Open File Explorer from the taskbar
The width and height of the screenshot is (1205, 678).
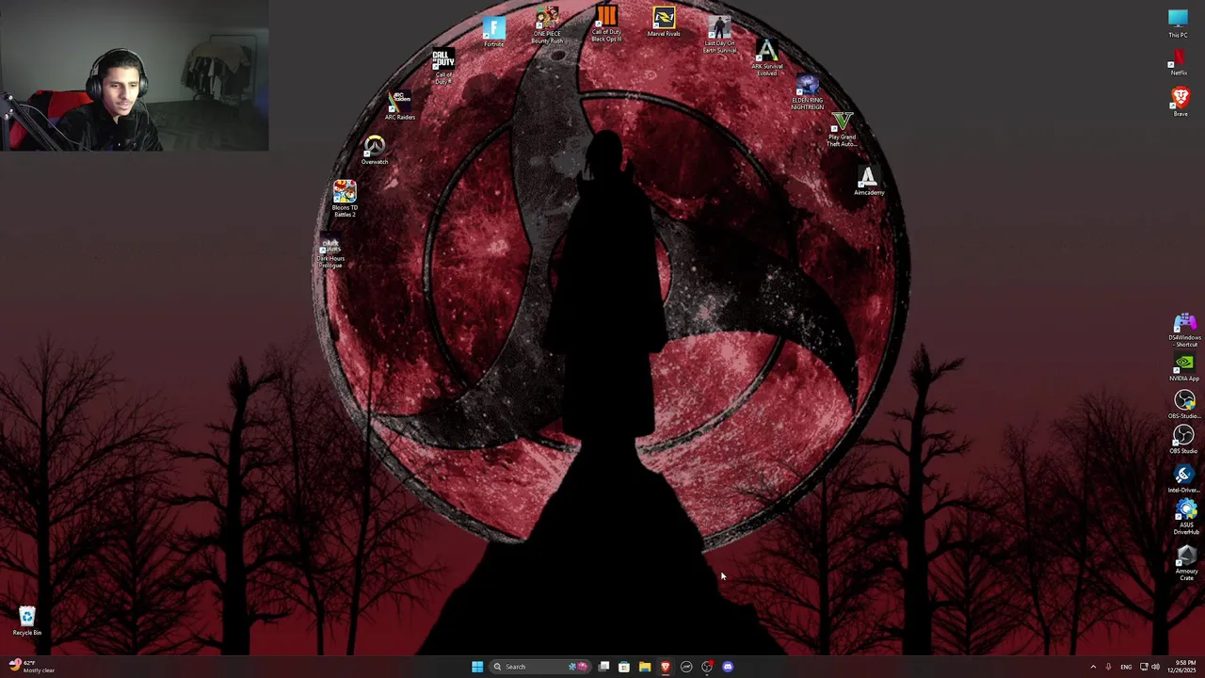click(x=645, y=667)
